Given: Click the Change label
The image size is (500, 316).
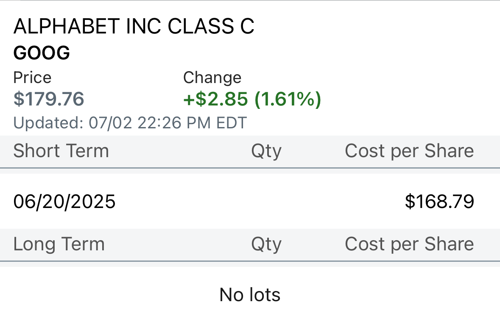Looking at the screenshot, I should [212, 78].
